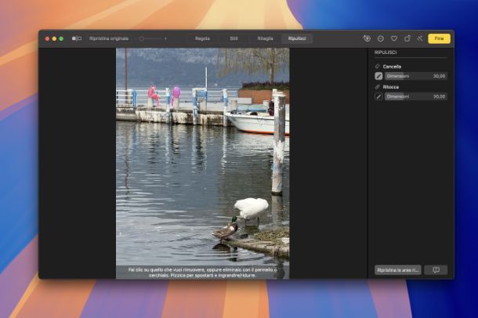The width and height of the screenshot is (478, 318).
Task: Click the copy edits icon in toolbar
Action: [367, 38]
